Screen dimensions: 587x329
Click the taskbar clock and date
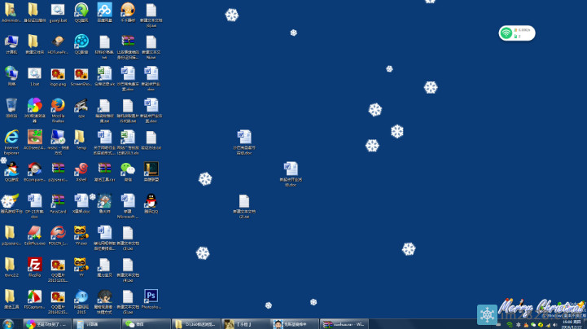[573, 323]
